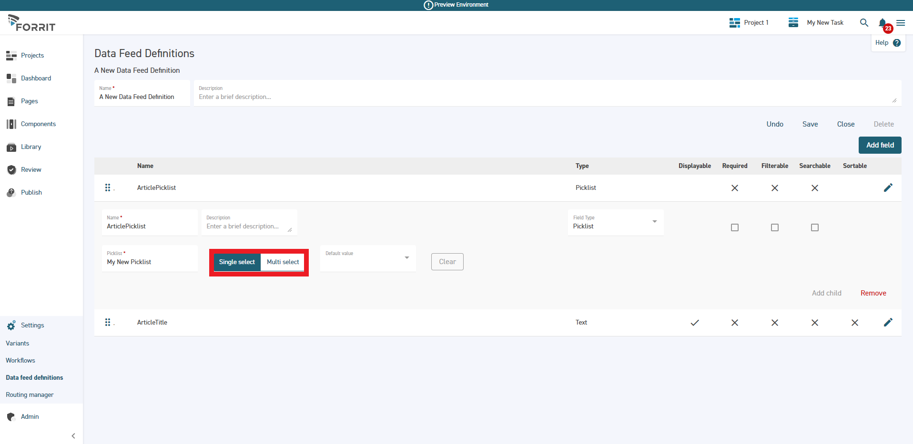
Task: Remove the ArticlePicklist field
Action: [x=873, y=293]
